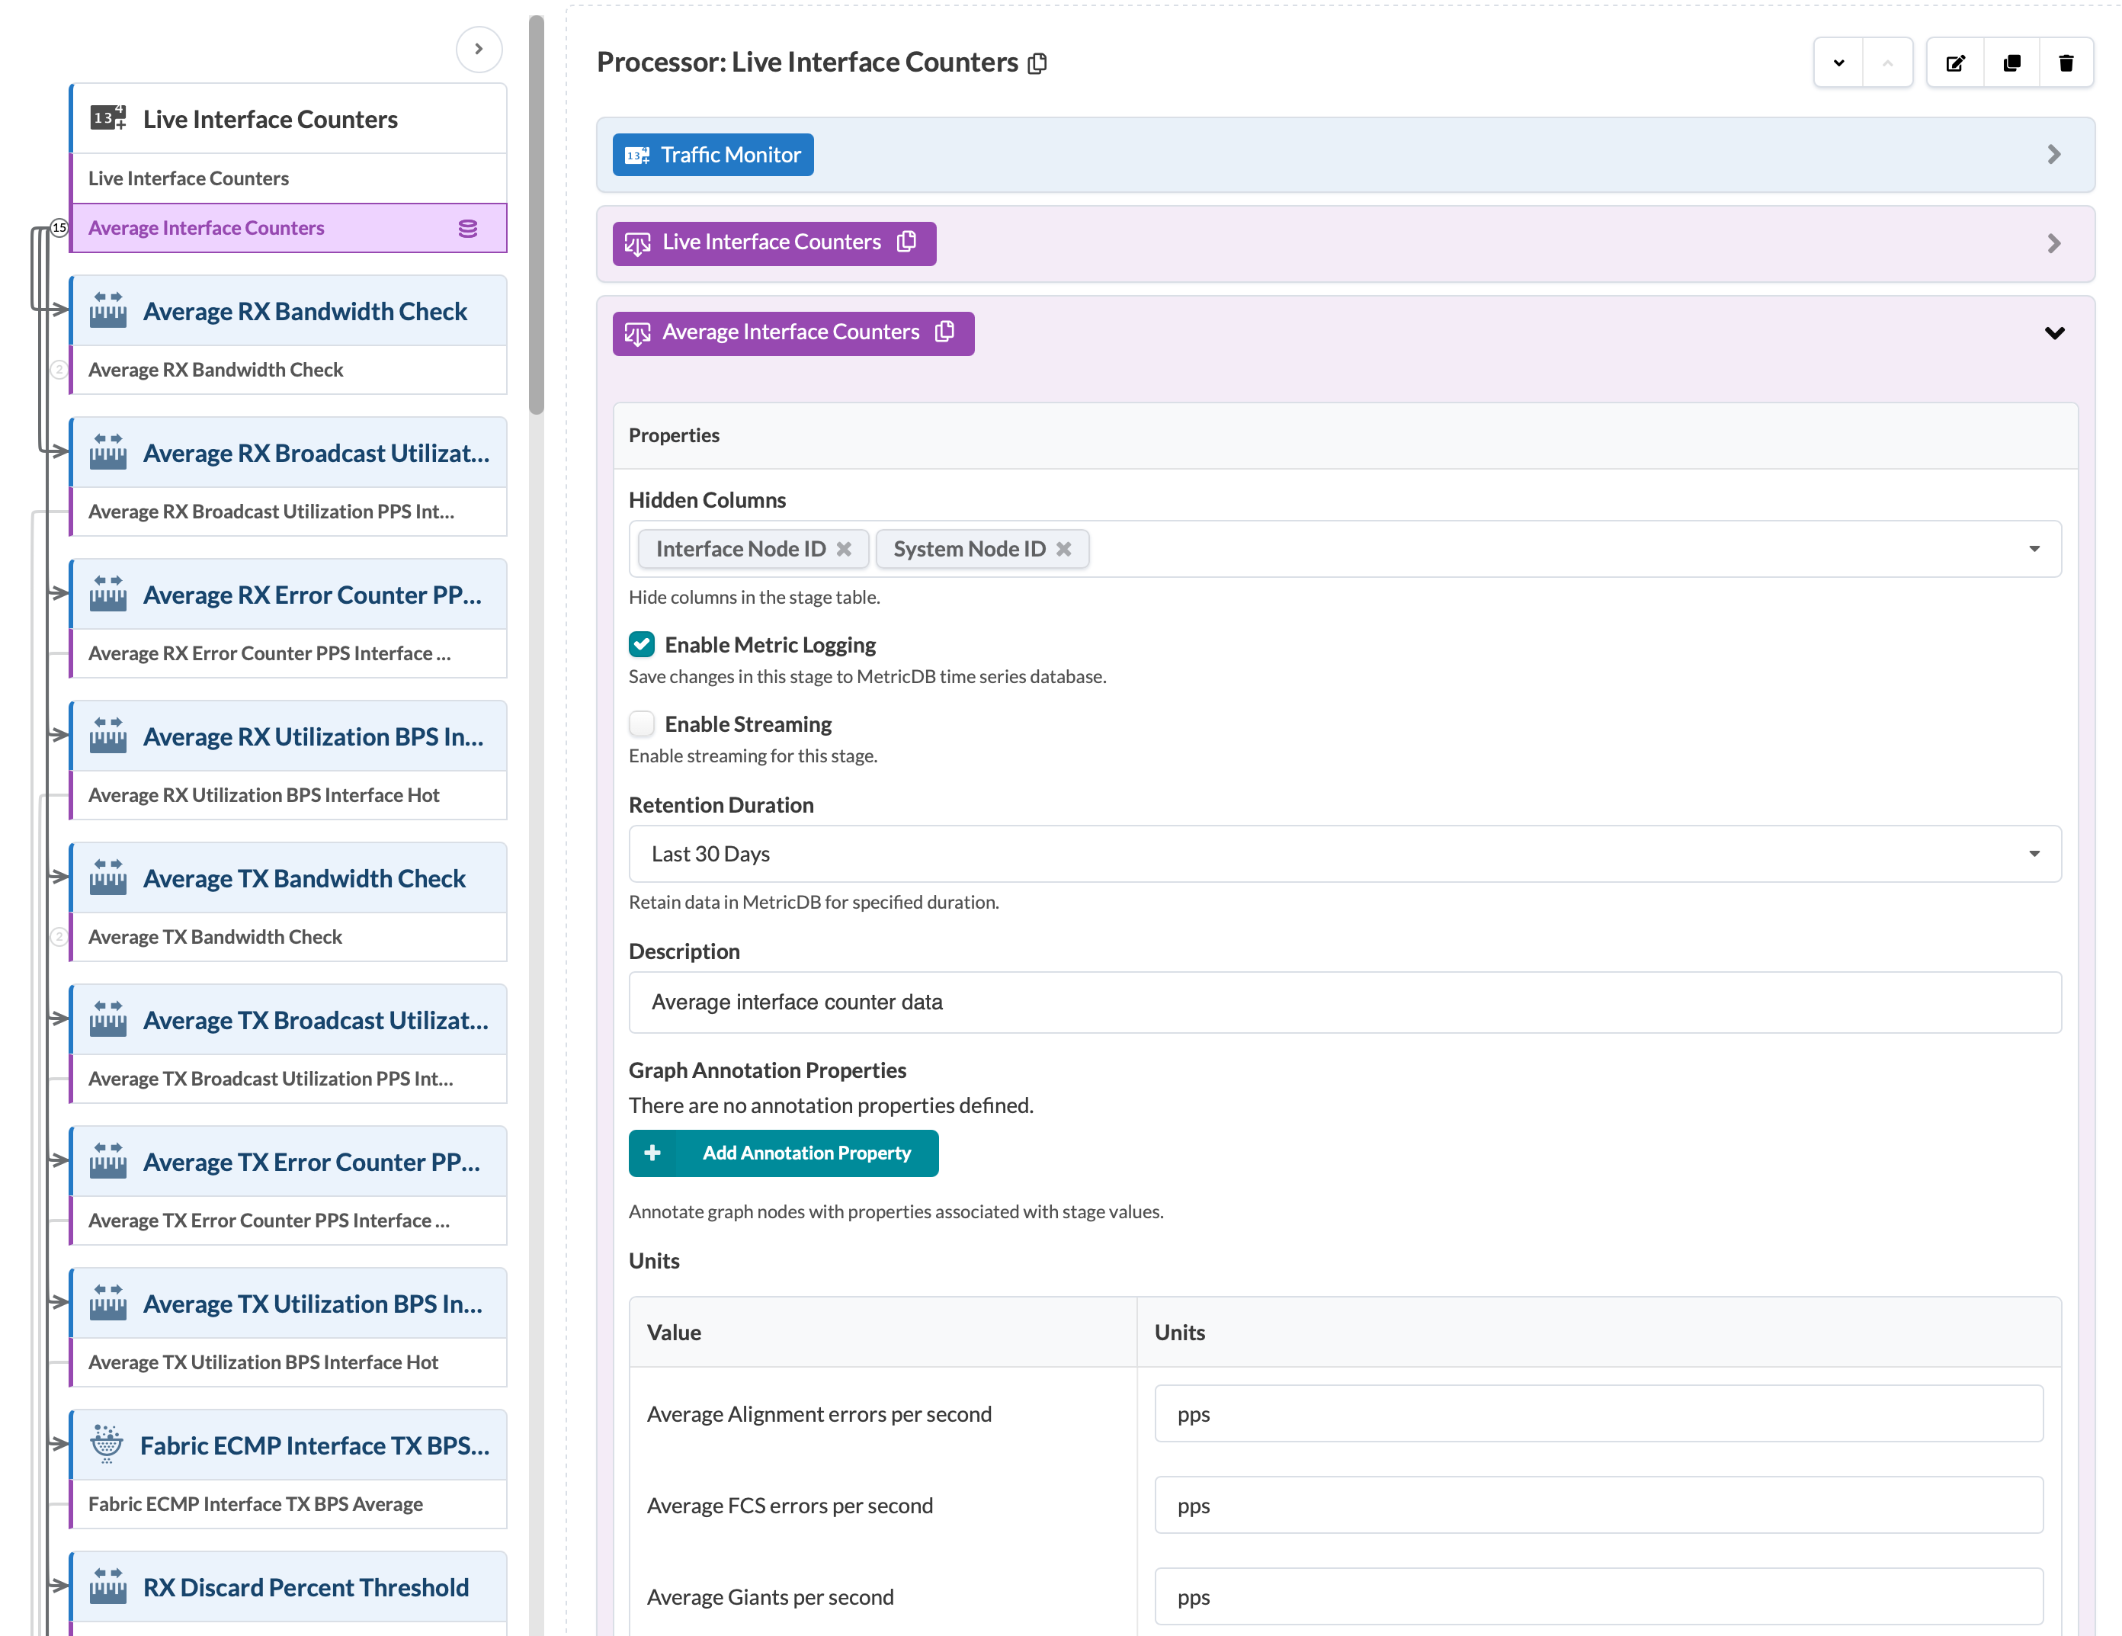Select Average TX Utilization BPS Interface Hot stage
The height and width of the screenshot is (1636, 2122).
[290, 1363]
